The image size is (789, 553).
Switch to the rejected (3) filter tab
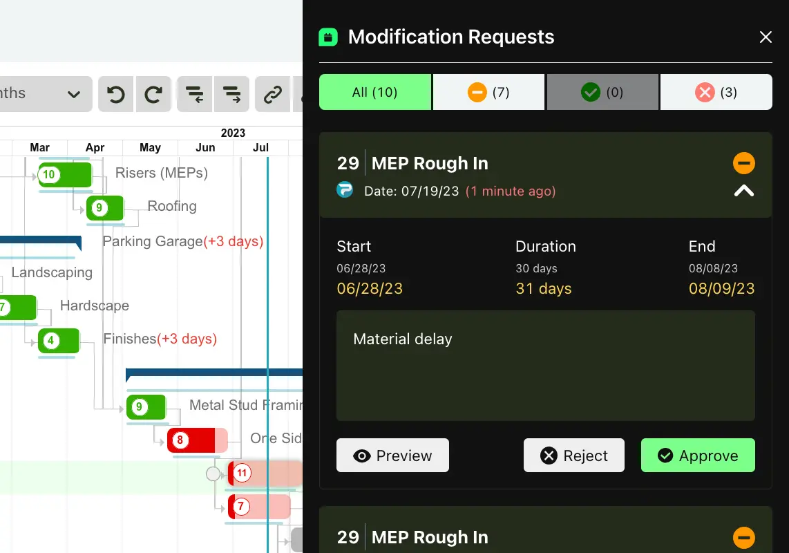click(x=716, y=91)
